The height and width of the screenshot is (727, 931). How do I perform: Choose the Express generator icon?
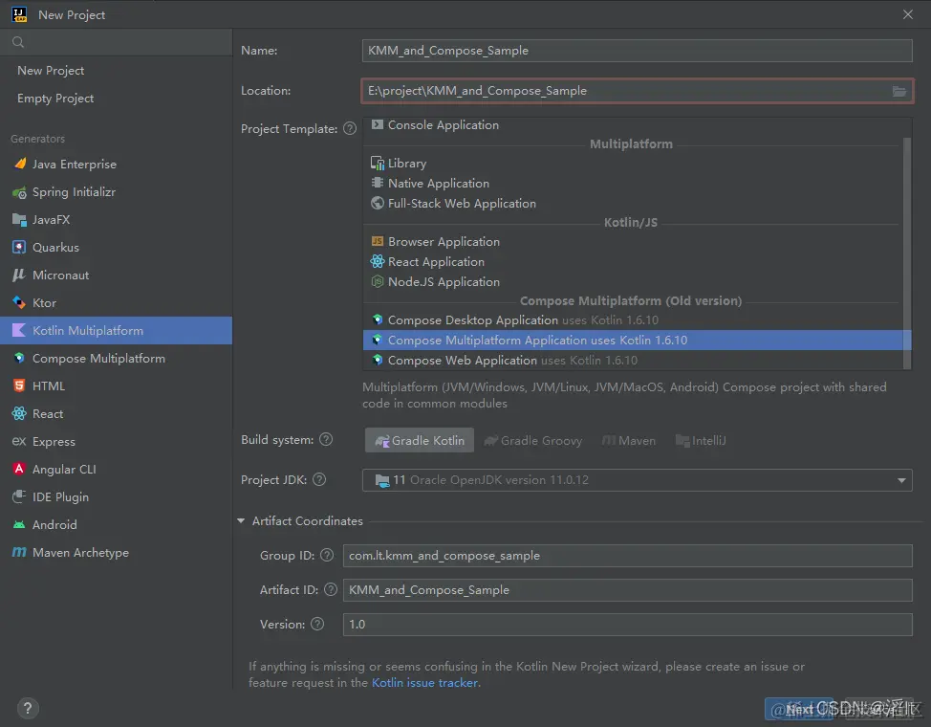tap(19, 441)
